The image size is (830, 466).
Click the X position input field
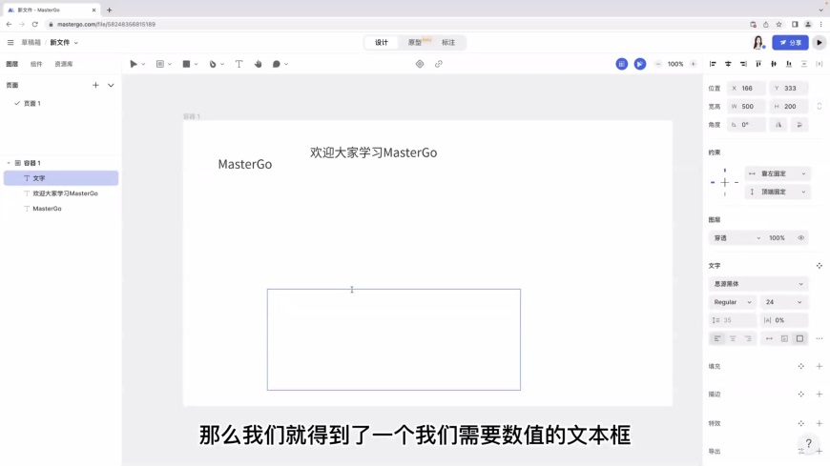(746, 89)
